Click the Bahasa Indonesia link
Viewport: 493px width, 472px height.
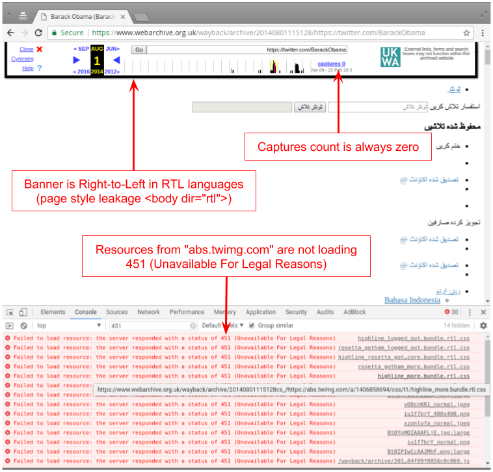(412, 300)
